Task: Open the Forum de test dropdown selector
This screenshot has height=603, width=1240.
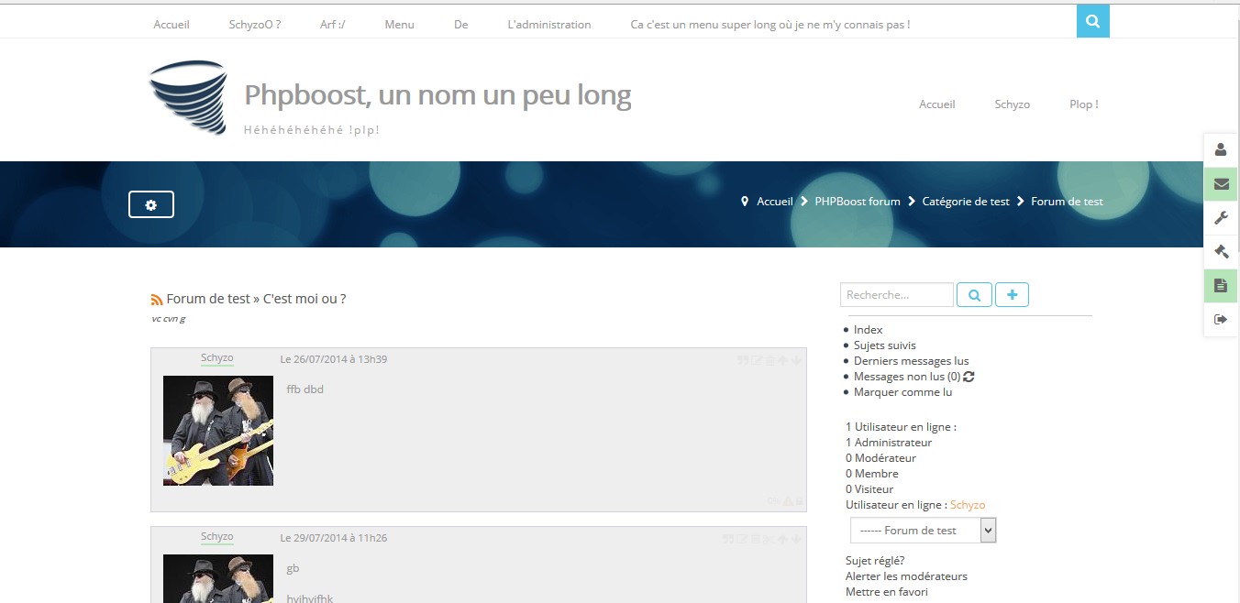Action: pos(923,530)
